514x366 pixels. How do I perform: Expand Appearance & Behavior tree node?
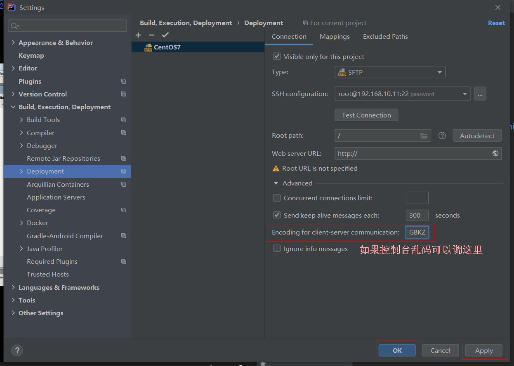point(13,42)
